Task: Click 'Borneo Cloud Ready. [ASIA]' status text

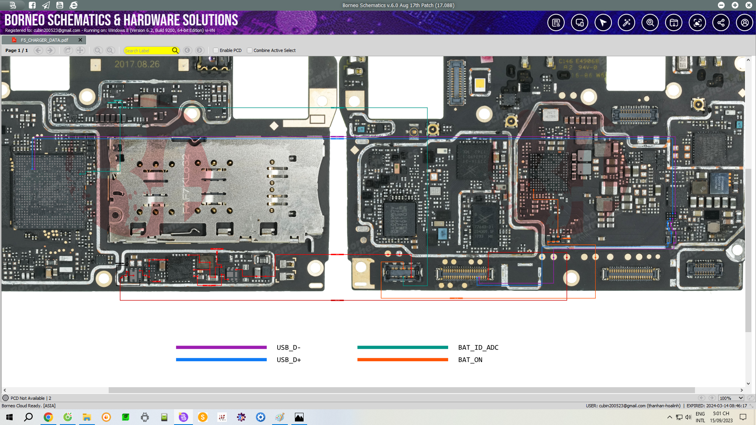Action: (28, 406)
